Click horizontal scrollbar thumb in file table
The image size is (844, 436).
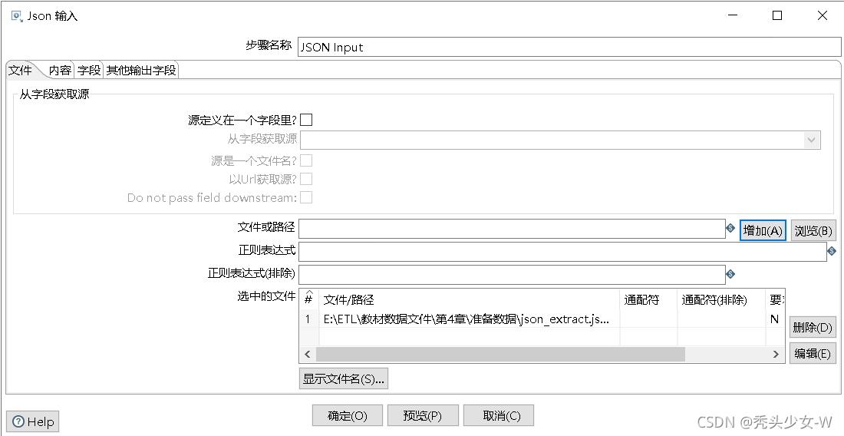point(500,354)
